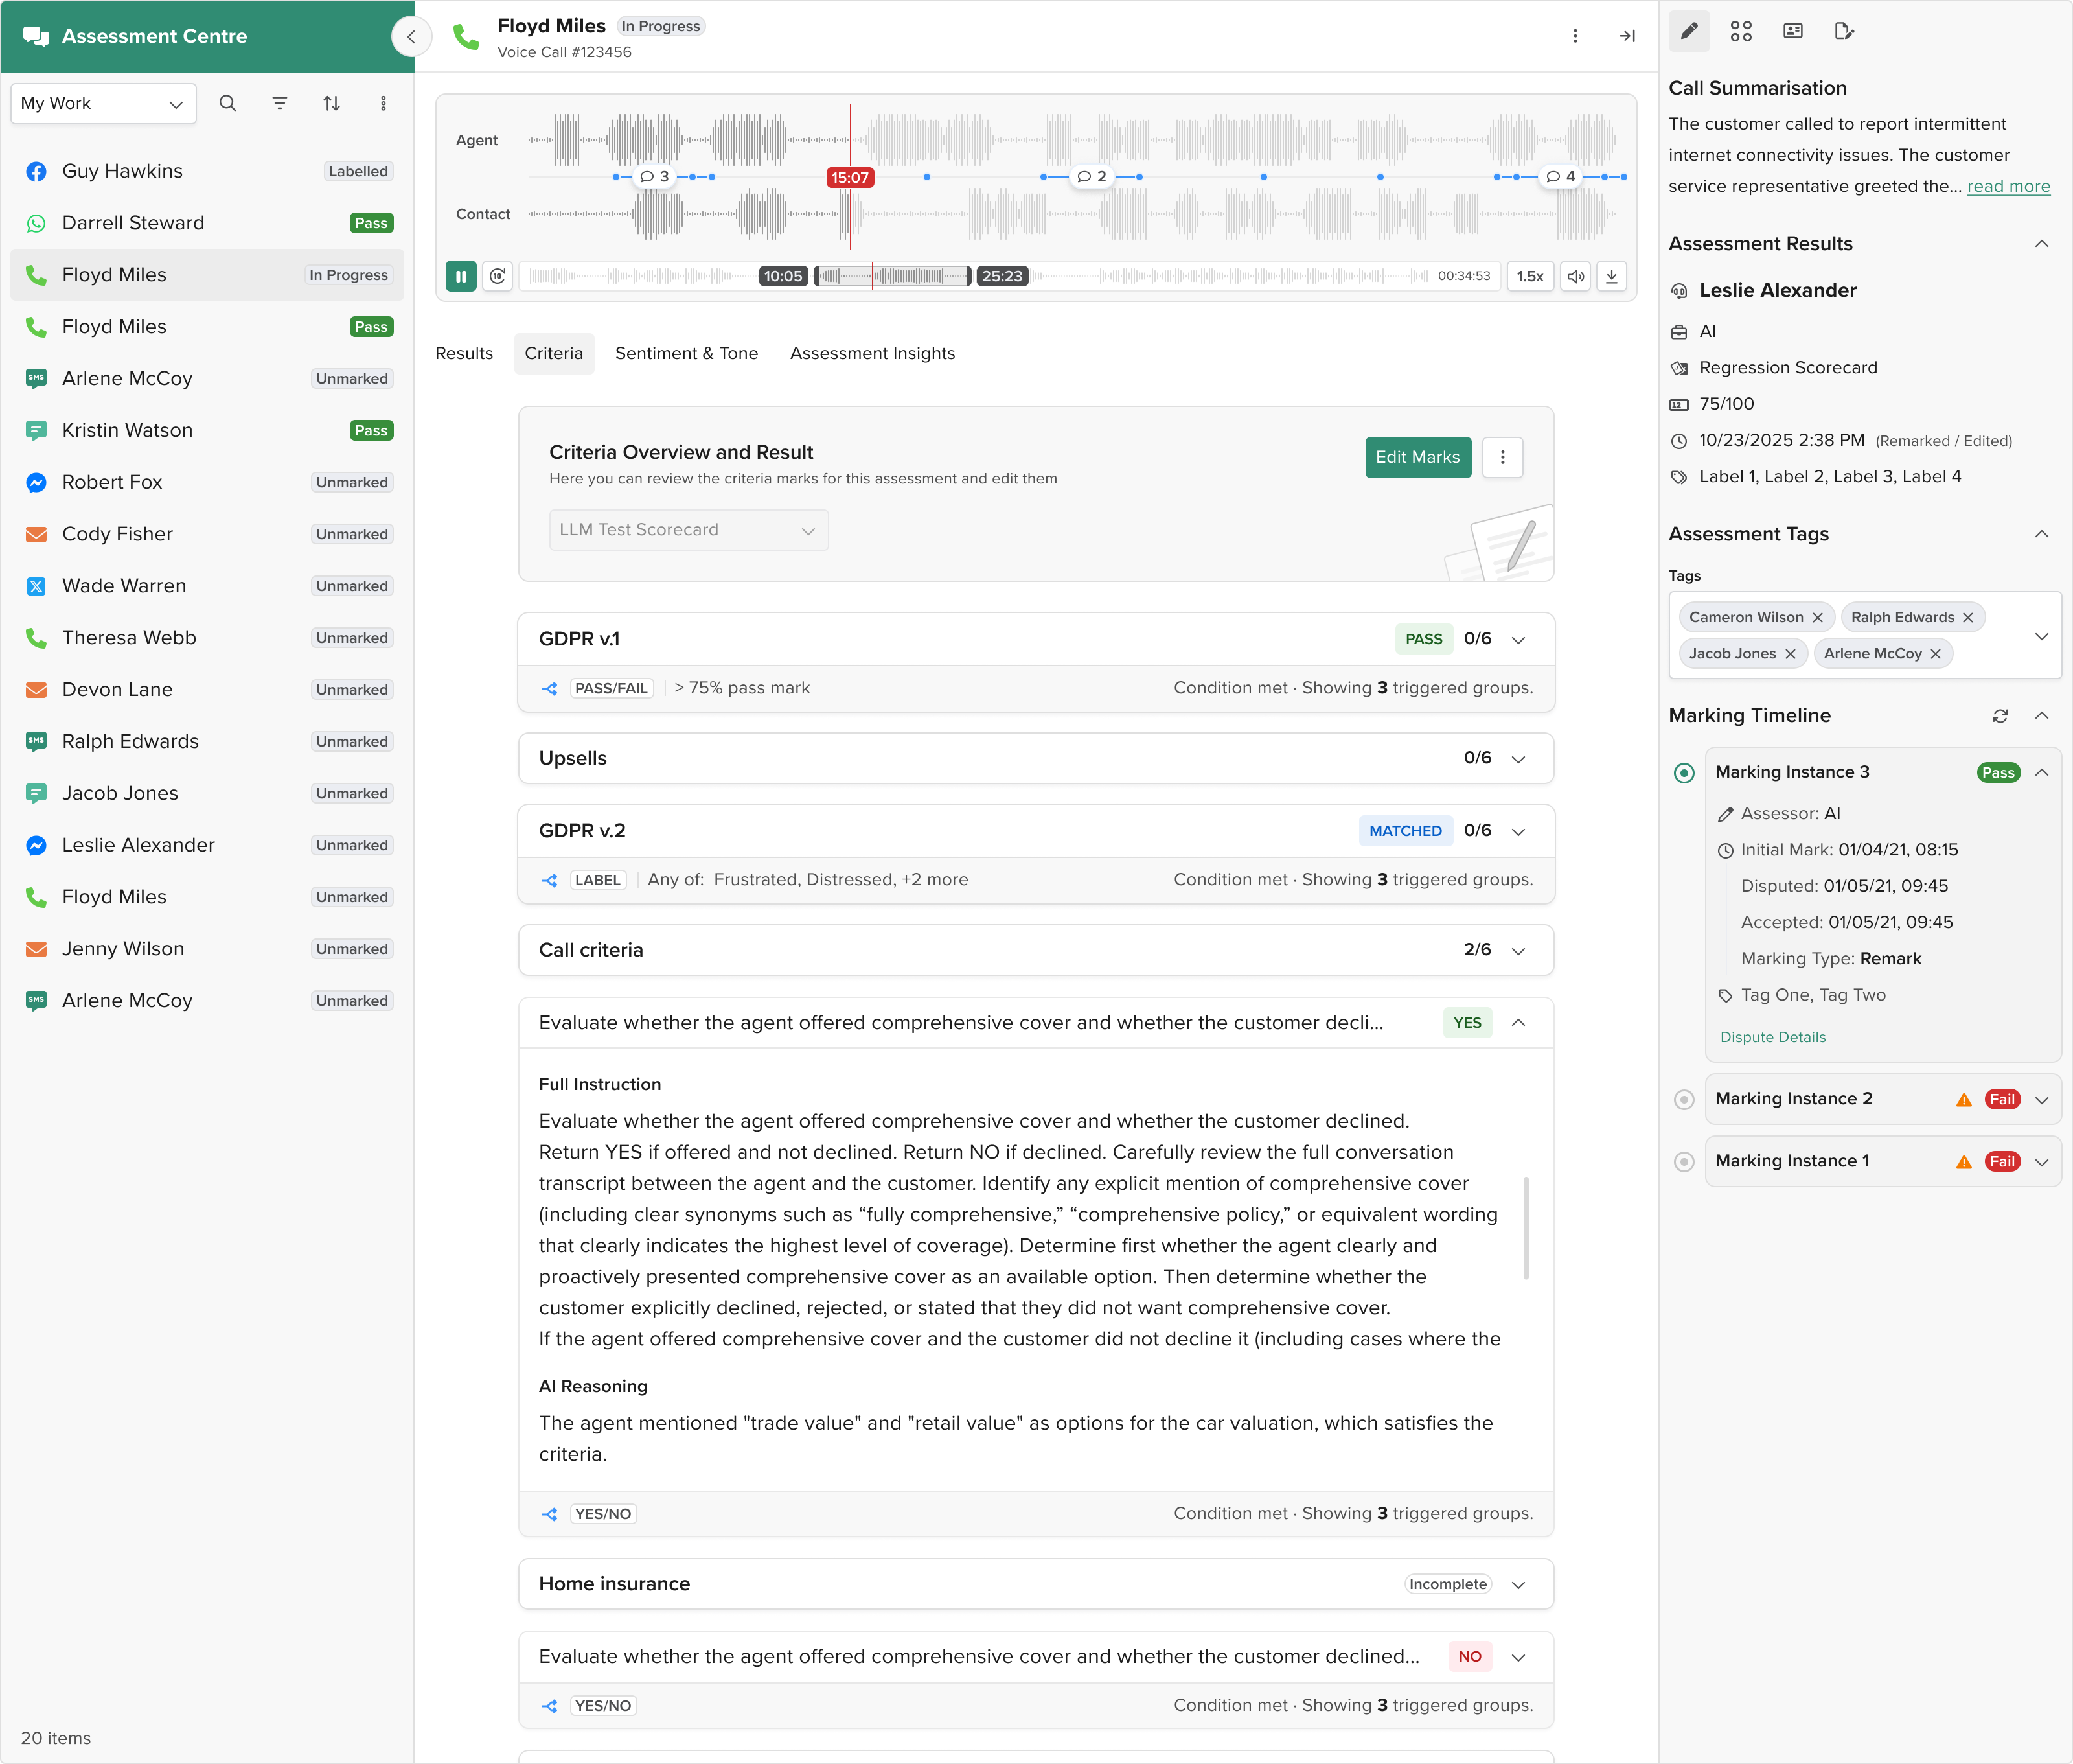The width and height of the screenshot is (2073, 1764).
Task: Collapse the YES comprehensive cover criterion
Action: click(1518, 1023)
